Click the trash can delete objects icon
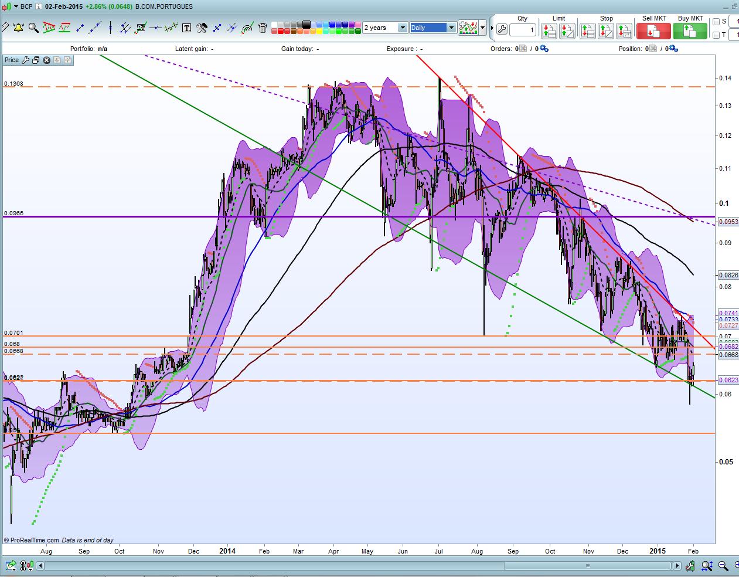The height and width of the screenshot is (577, 739). point(263,28)
